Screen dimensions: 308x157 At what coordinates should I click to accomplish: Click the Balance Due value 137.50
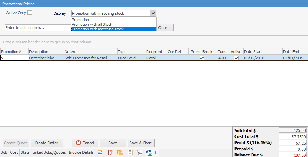click(293, 155)
